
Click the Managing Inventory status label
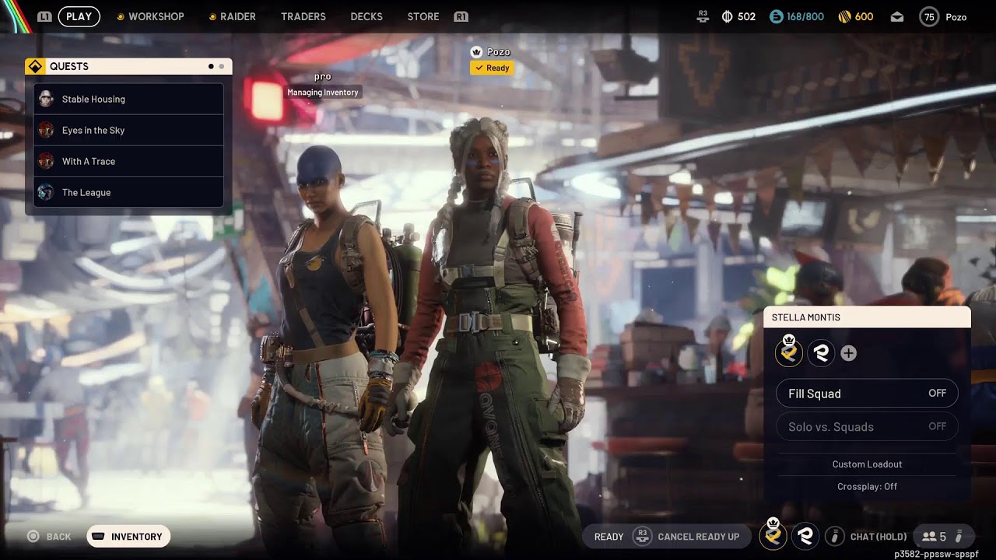point(323,93)
